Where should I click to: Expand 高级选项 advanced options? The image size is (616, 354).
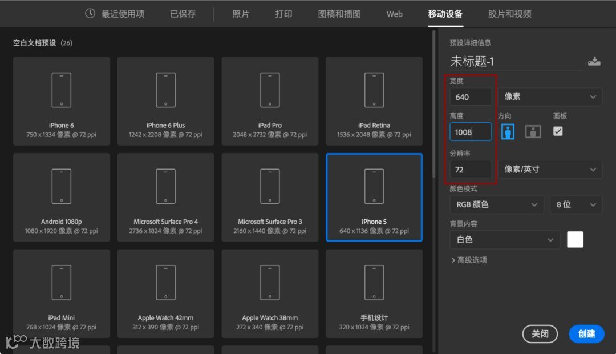coord(469,260)
